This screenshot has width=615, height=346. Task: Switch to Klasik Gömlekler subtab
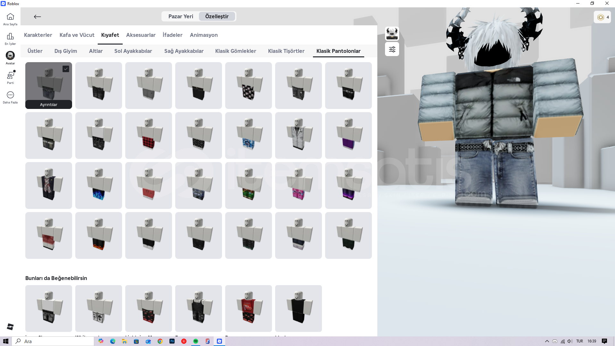coord(235,51)
